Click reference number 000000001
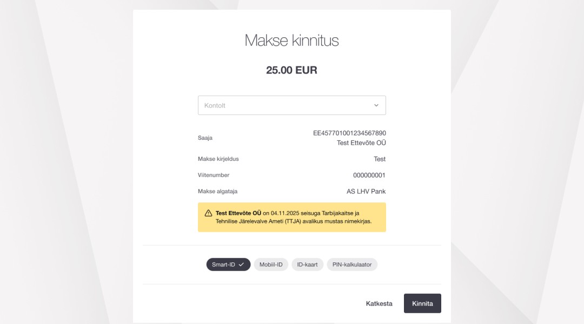 pos(369,175)
